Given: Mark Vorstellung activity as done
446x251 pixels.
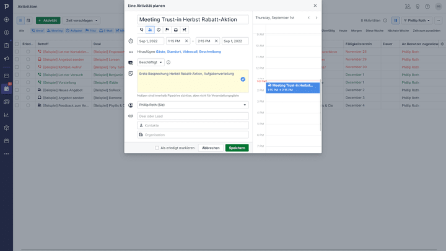Looking at the screenshot, I should coord(28,82).
